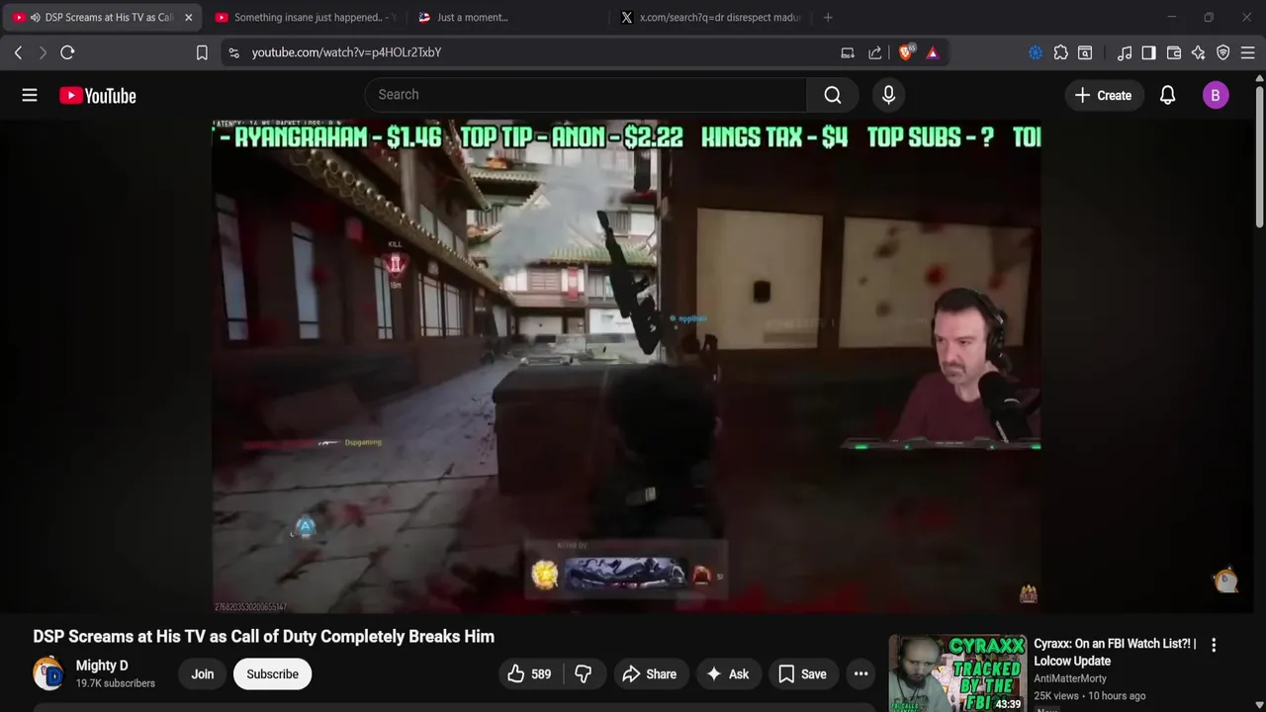Like the video with 589 likes

tap(528, 674)
